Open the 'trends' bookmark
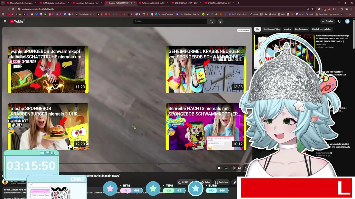This screenshot has height=199, width=355. click(x=310, y=14)
